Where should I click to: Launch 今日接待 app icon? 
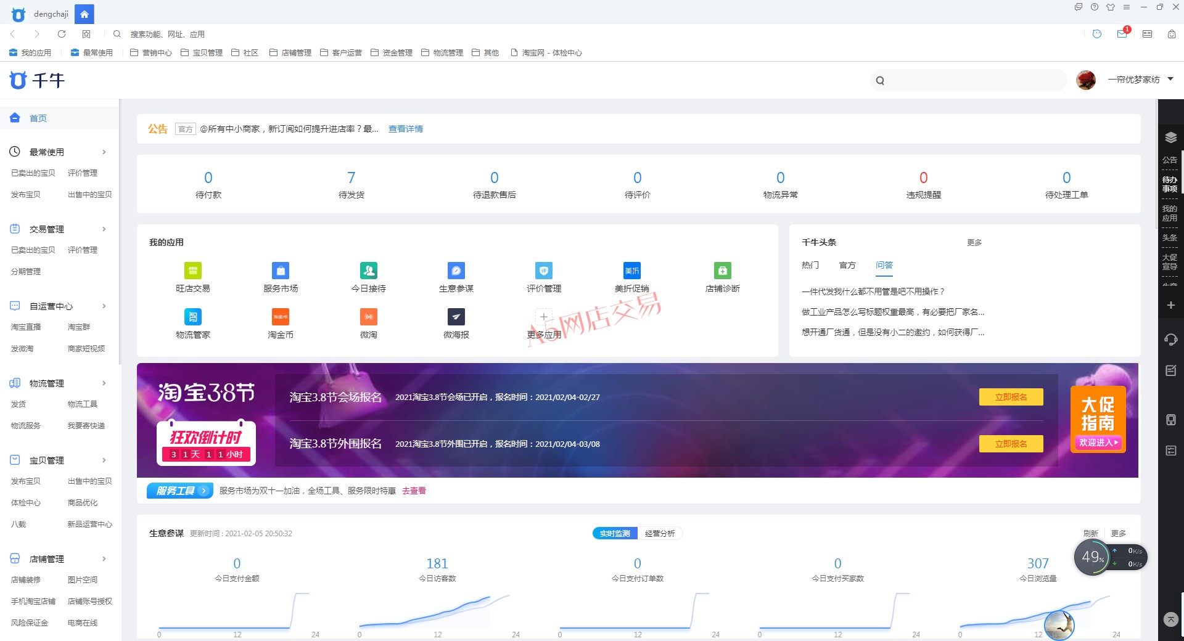coord(369,271)
